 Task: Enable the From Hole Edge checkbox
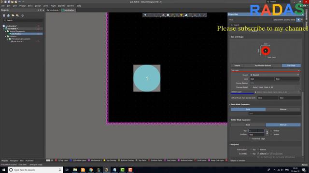click(x=250, y=139)
